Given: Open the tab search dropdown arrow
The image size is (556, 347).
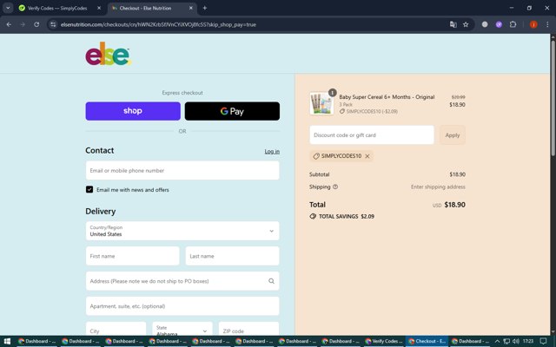Looking at the screenshot, I should pos(8,8).
